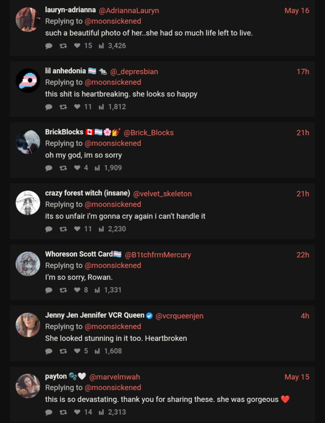Open @AdriannaLauryn profile handle

pos(129,11)
